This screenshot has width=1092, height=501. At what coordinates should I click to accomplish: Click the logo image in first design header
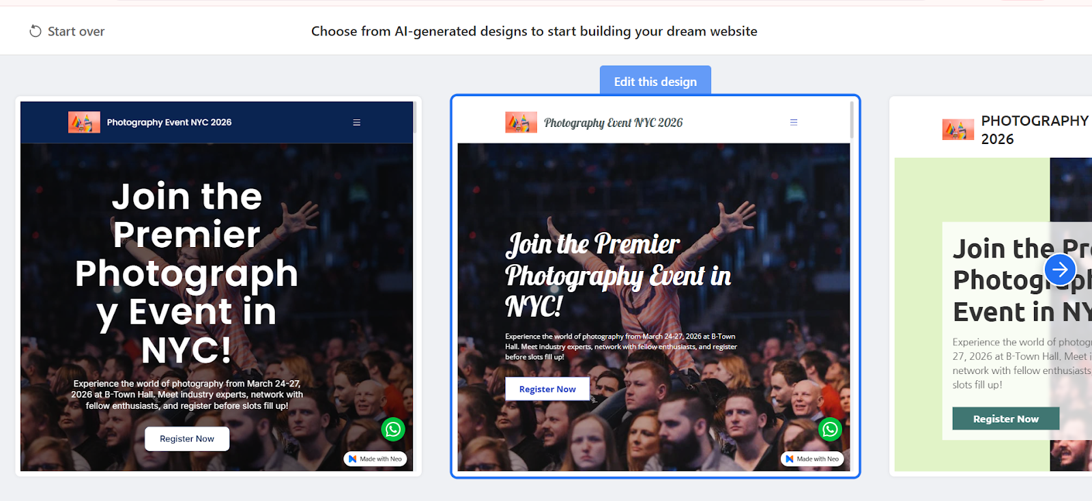pyautogui.click(x=84, y=122)
